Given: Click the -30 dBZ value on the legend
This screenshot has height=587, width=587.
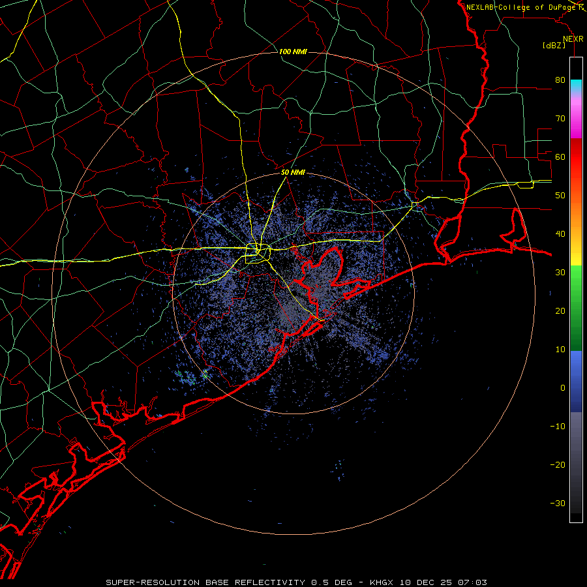Looking at the screenshot, I should coord(558,503).
